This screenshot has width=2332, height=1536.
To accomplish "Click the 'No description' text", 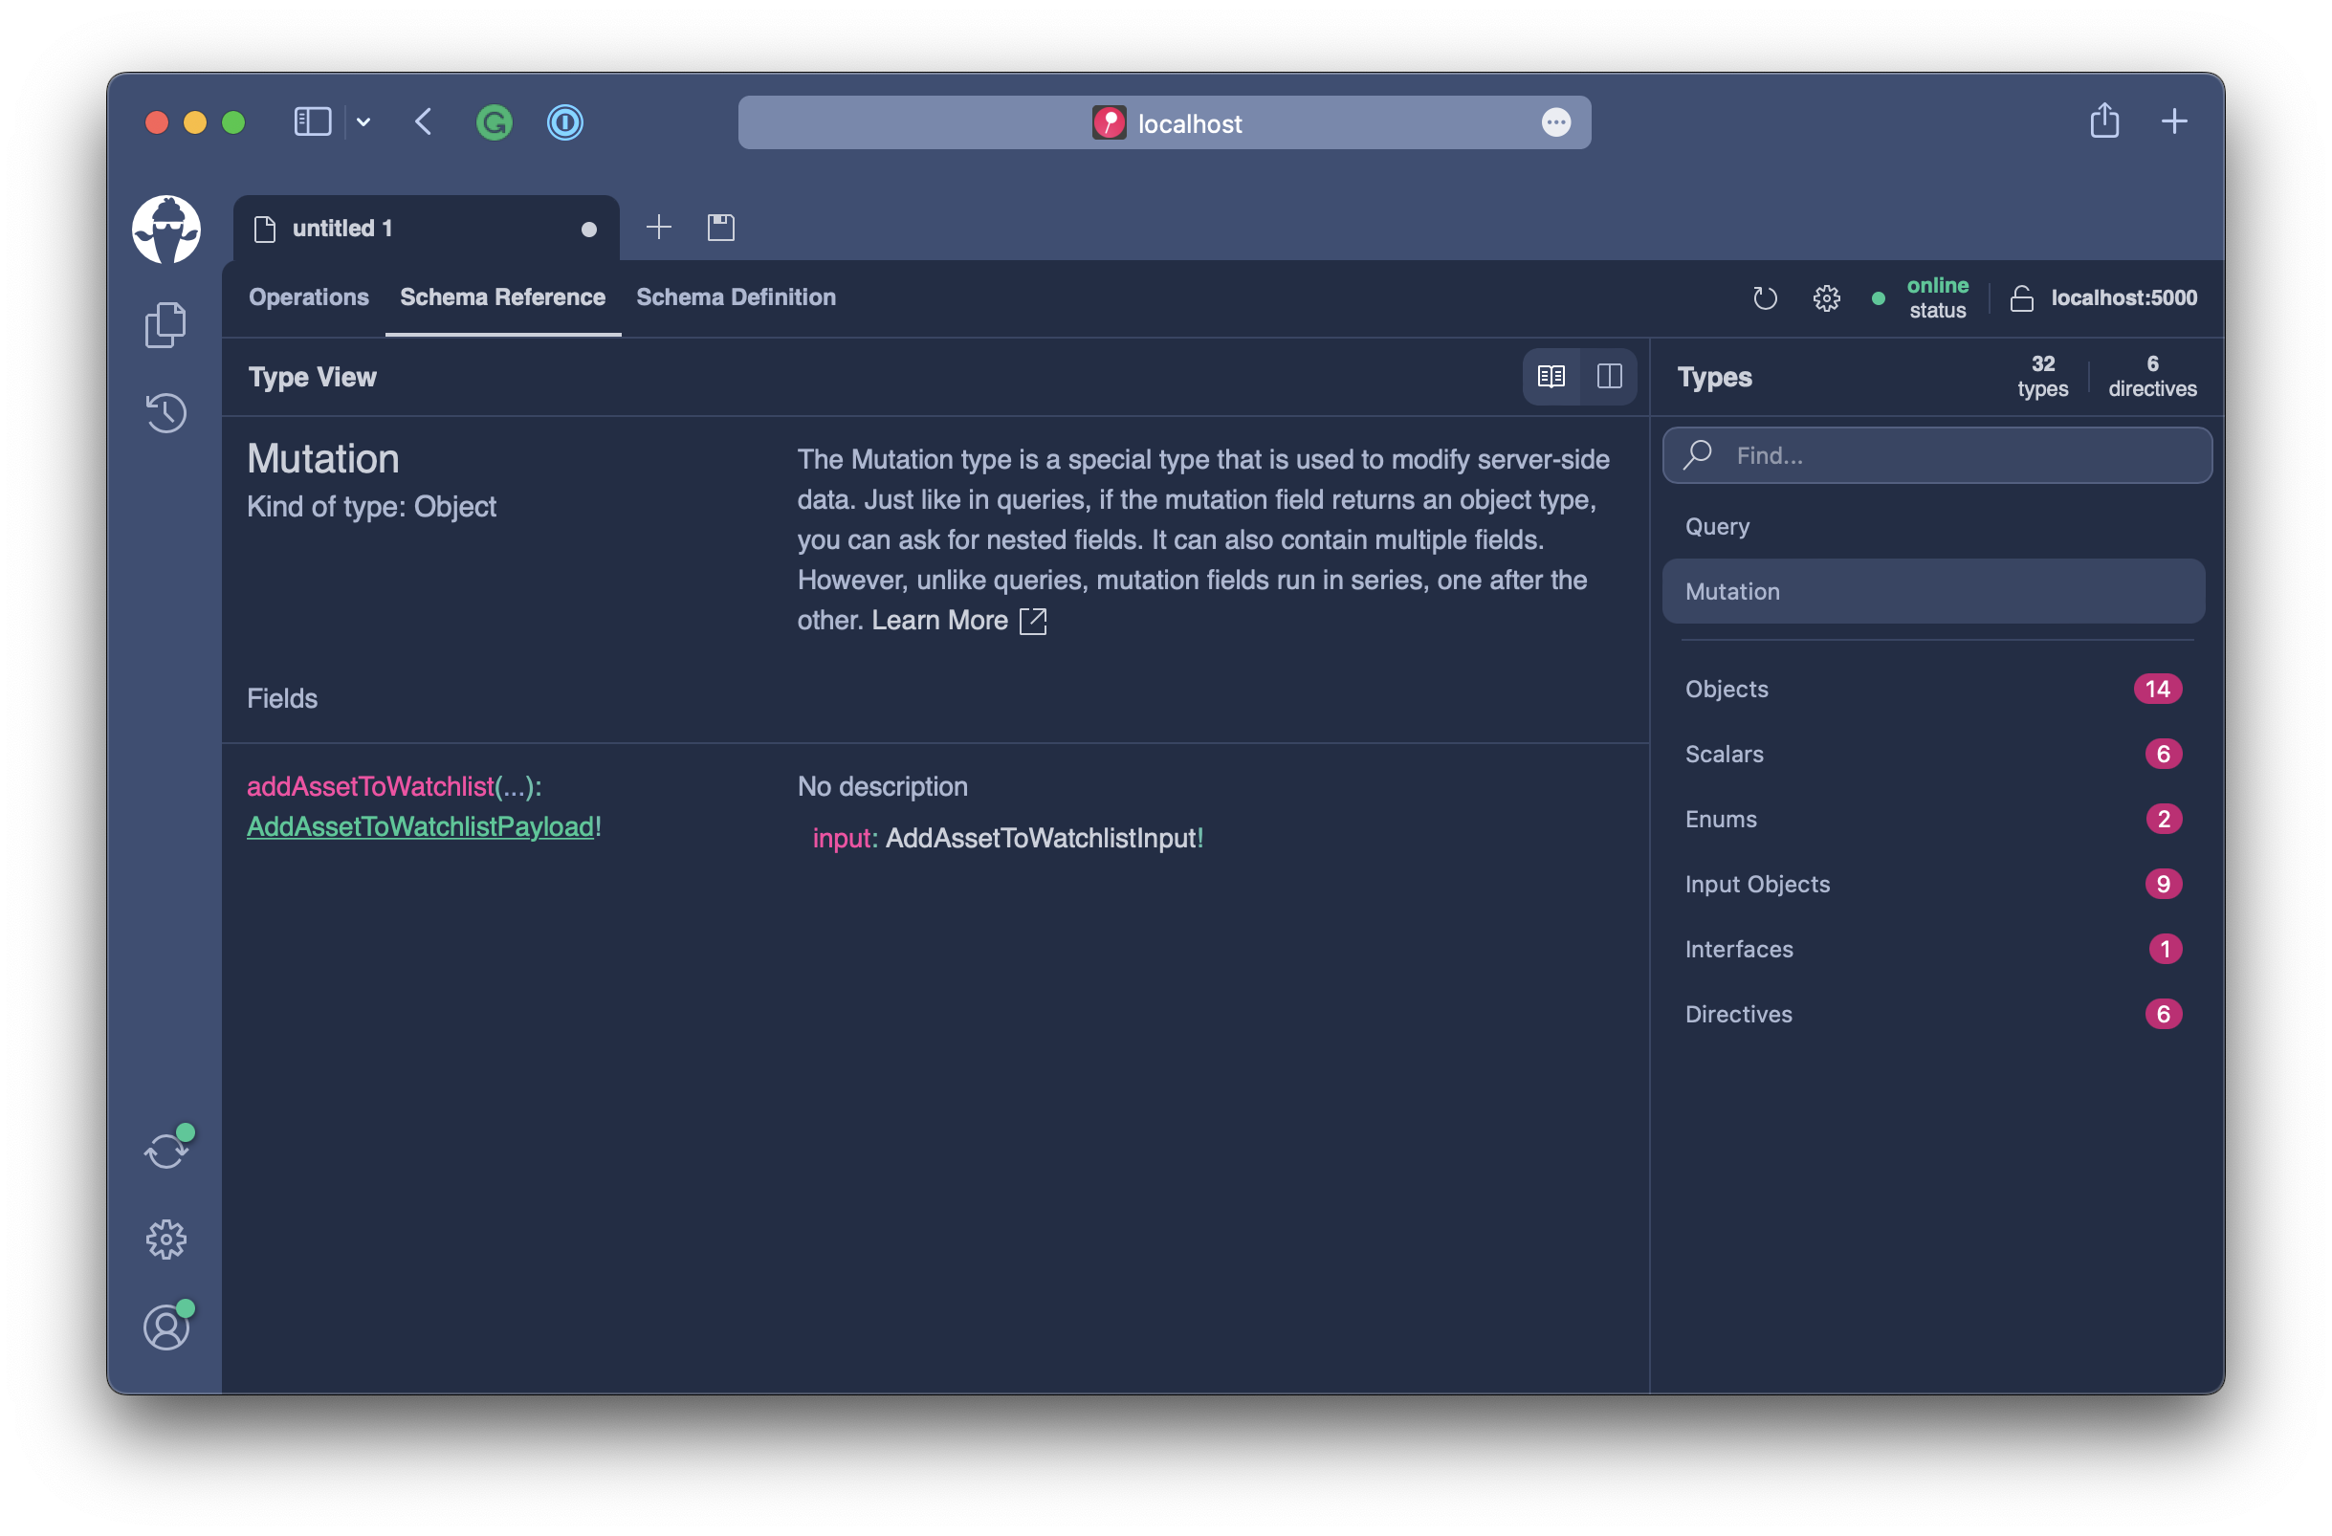I will (x=883, y=786).
